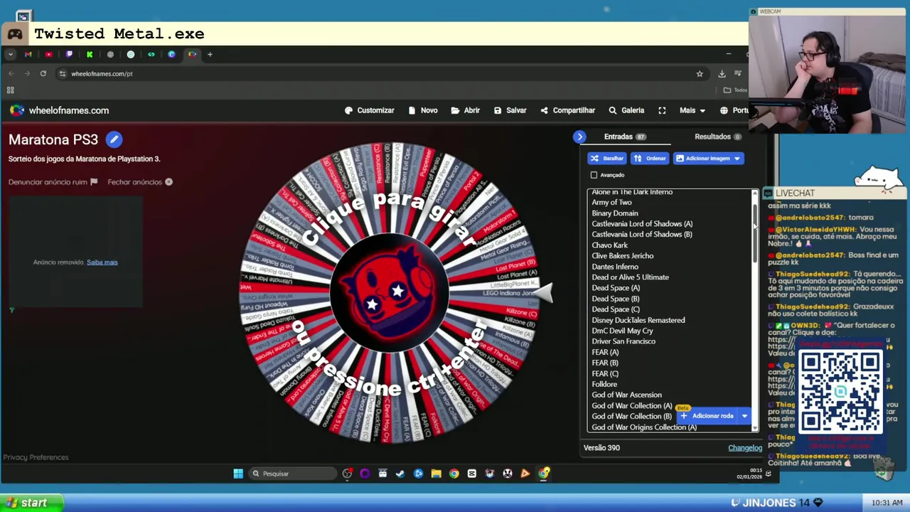This screenshot has height=512, width=910.
Task: Enable the Avançado checkbox
Action: tap(594, 175)
